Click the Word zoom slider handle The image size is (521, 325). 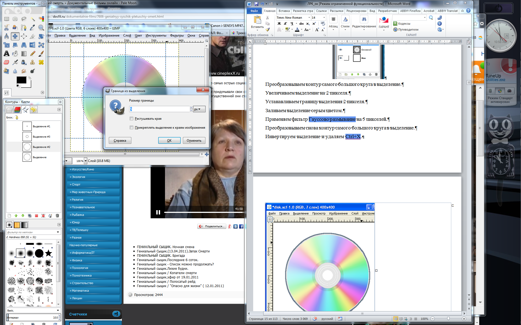448,319
